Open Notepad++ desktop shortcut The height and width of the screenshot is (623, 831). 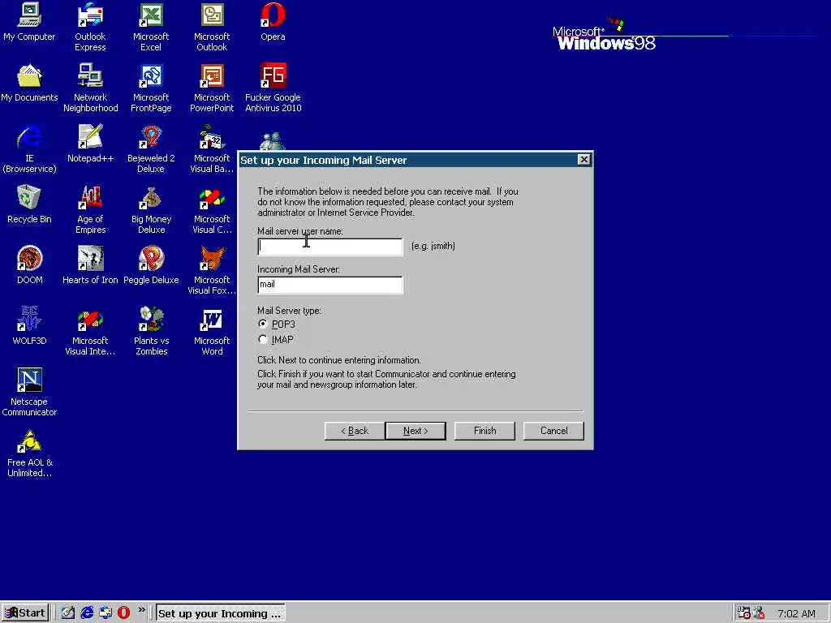tap(90, 144)
